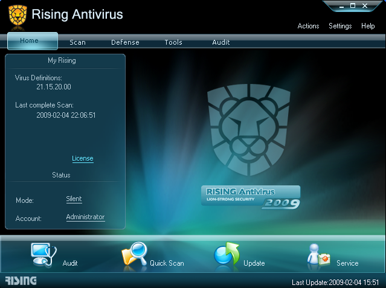Minimize the Rising Antivirus window
386x288 pixels.
(341, 6)
